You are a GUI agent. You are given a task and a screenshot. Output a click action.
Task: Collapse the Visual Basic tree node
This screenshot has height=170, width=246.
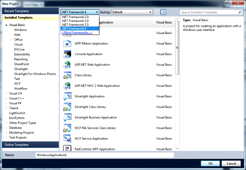[x=6, y=25]
